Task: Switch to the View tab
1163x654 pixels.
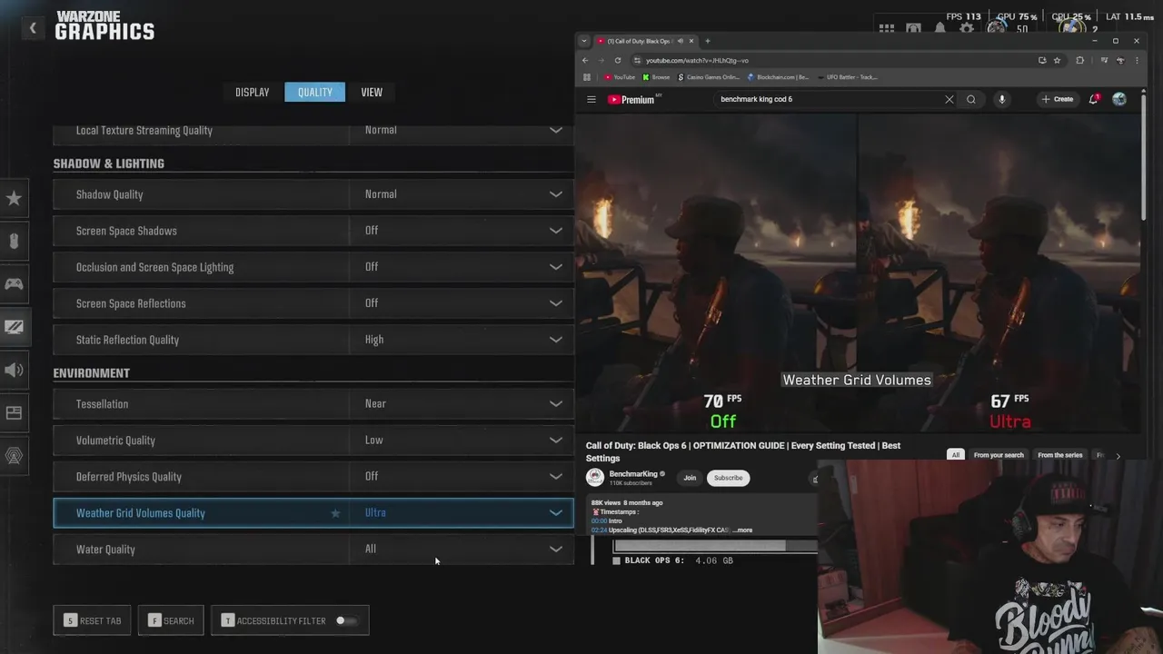Action: pyautogui.click(x=372, y=92)
